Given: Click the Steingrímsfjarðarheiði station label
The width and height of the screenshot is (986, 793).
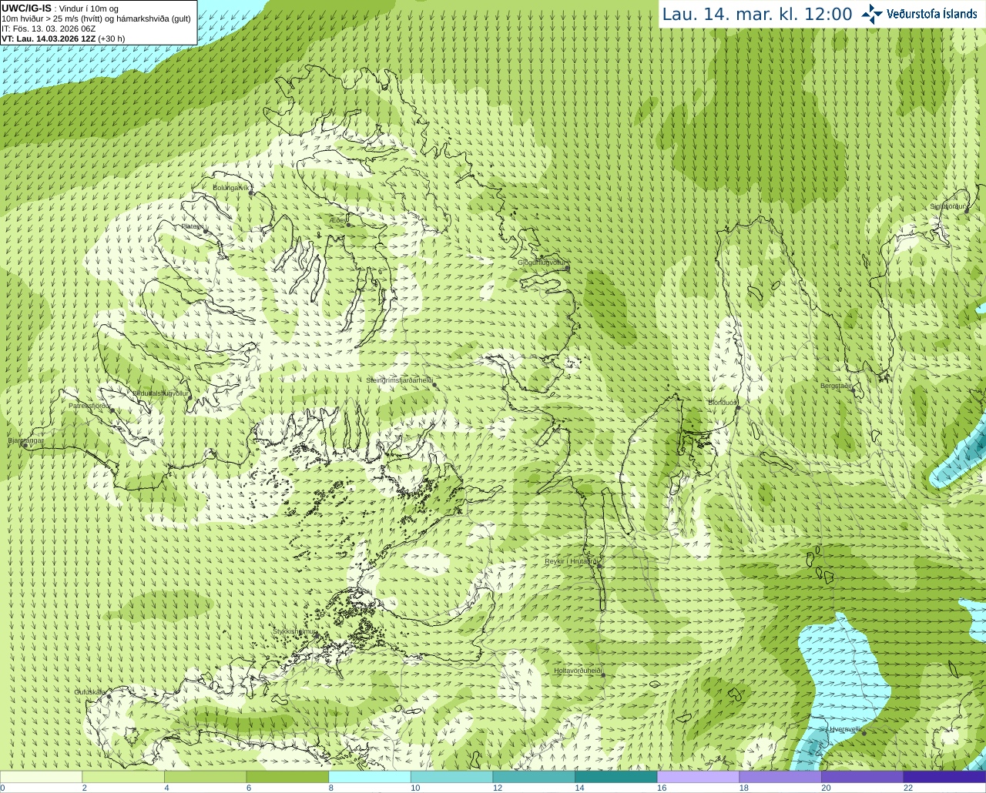Looking at the screenshot, I should (x=398, y=380).
